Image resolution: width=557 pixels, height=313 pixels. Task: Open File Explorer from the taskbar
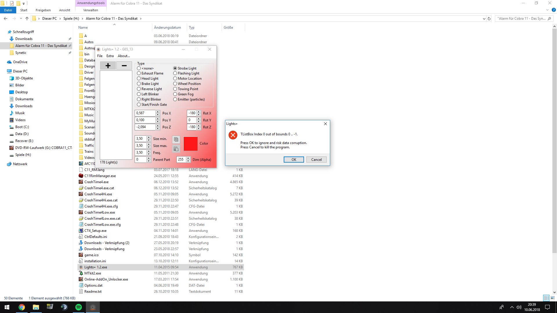pos(36,307)
